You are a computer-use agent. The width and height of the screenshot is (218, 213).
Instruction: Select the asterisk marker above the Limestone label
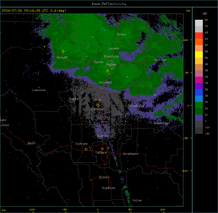39,88
